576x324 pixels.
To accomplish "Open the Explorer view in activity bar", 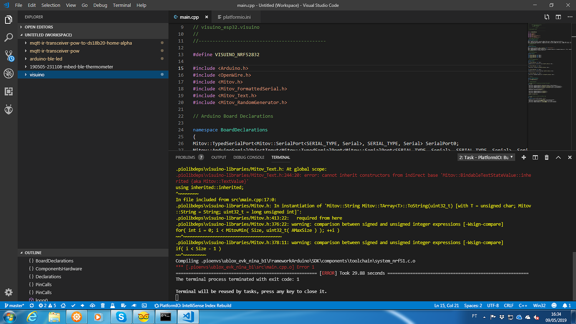I will click(x=8, y=20).
